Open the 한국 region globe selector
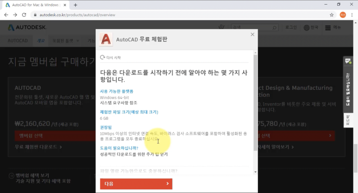 [311, 27]
